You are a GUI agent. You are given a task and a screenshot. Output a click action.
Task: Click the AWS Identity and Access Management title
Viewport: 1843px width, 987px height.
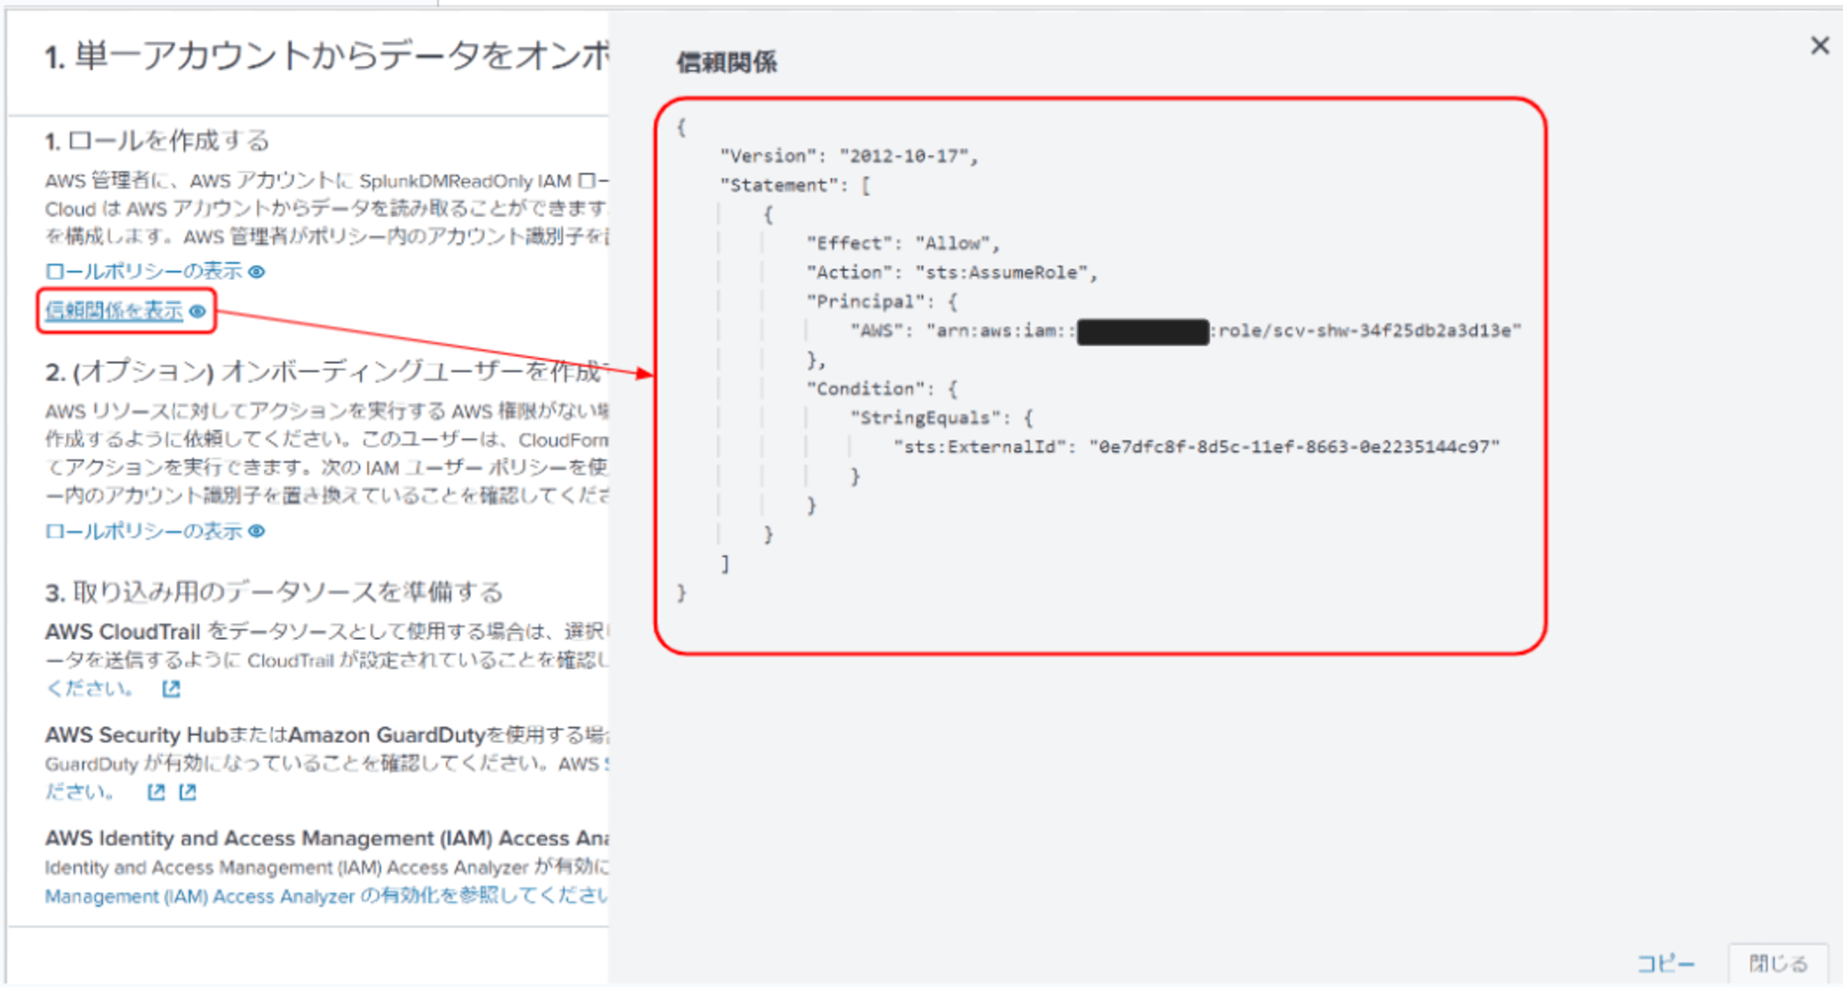point(326,838)
